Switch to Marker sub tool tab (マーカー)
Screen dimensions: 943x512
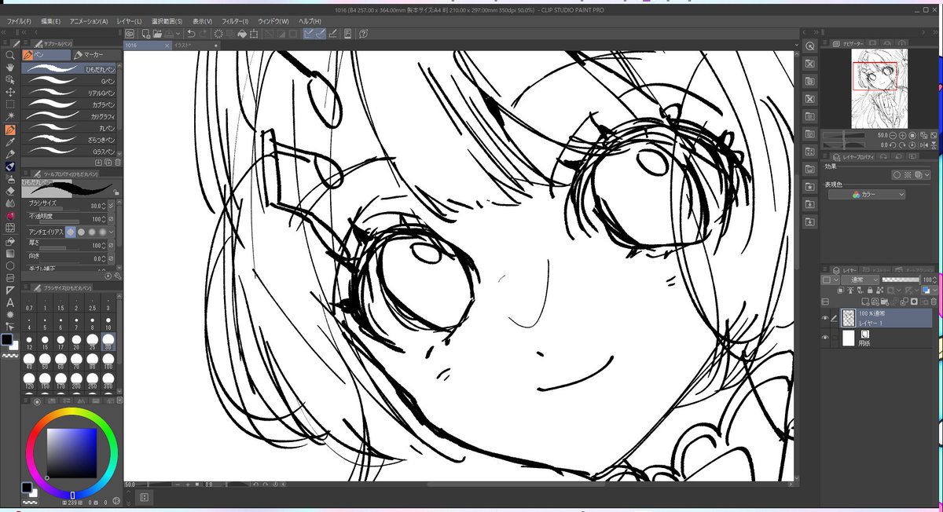coord(94,55)
